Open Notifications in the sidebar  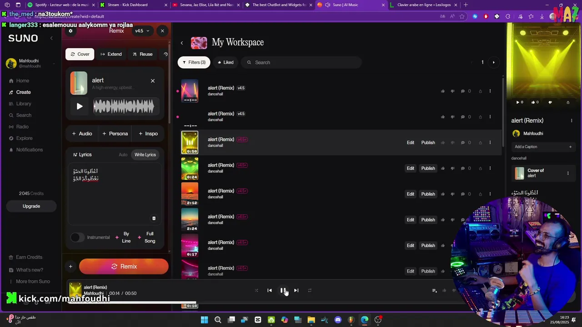[x=26, y=150]
